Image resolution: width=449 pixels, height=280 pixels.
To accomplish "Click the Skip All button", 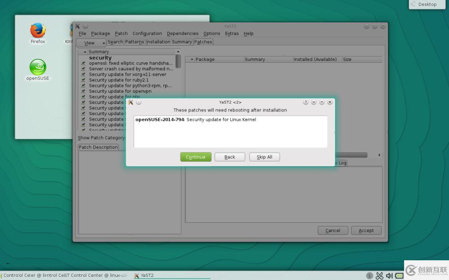I will [x=264, y=157].
